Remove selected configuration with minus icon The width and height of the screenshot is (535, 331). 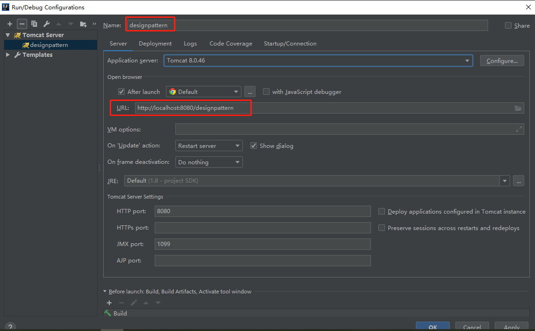[22, 24]
